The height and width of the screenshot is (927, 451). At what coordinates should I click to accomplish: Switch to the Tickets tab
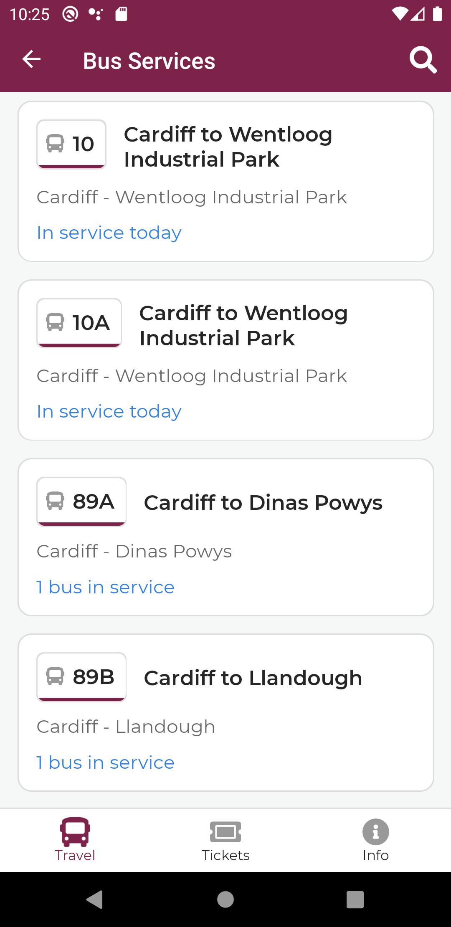coord(225,840)
